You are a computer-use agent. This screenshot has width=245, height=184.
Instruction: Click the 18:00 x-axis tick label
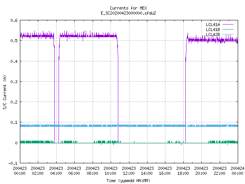coord(183,173)
